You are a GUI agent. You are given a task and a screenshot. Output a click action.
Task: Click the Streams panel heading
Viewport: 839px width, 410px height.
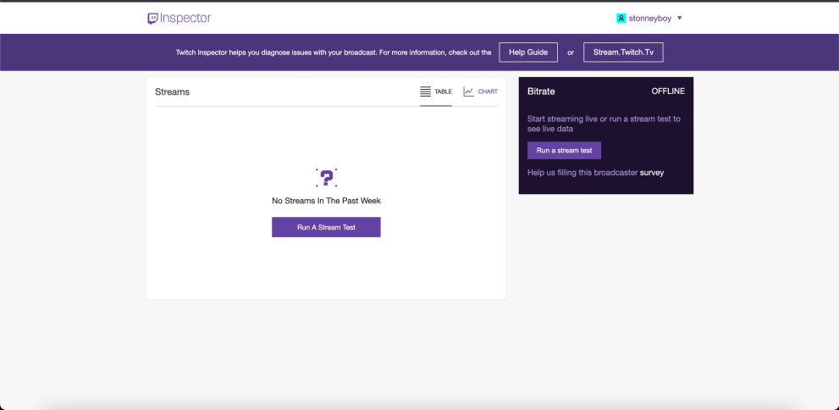point(173,91)
